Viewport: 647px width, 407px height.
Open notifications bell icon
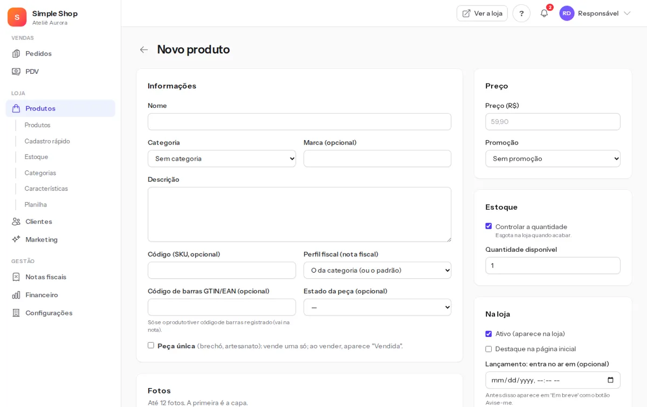coord(545,13)
